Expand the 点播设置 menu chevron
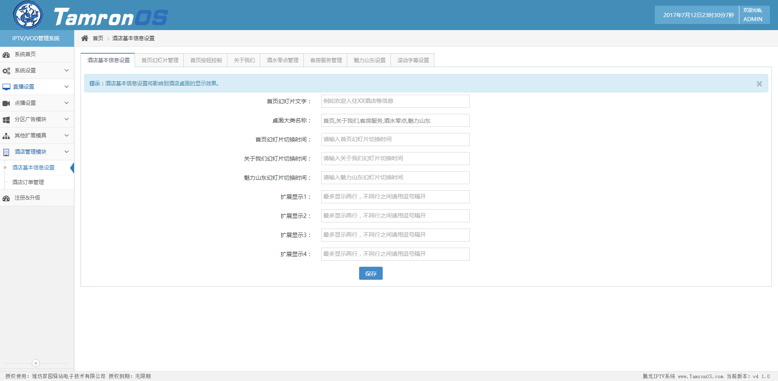This screenshot has height=381, width=778. click(x=67, y=103)
